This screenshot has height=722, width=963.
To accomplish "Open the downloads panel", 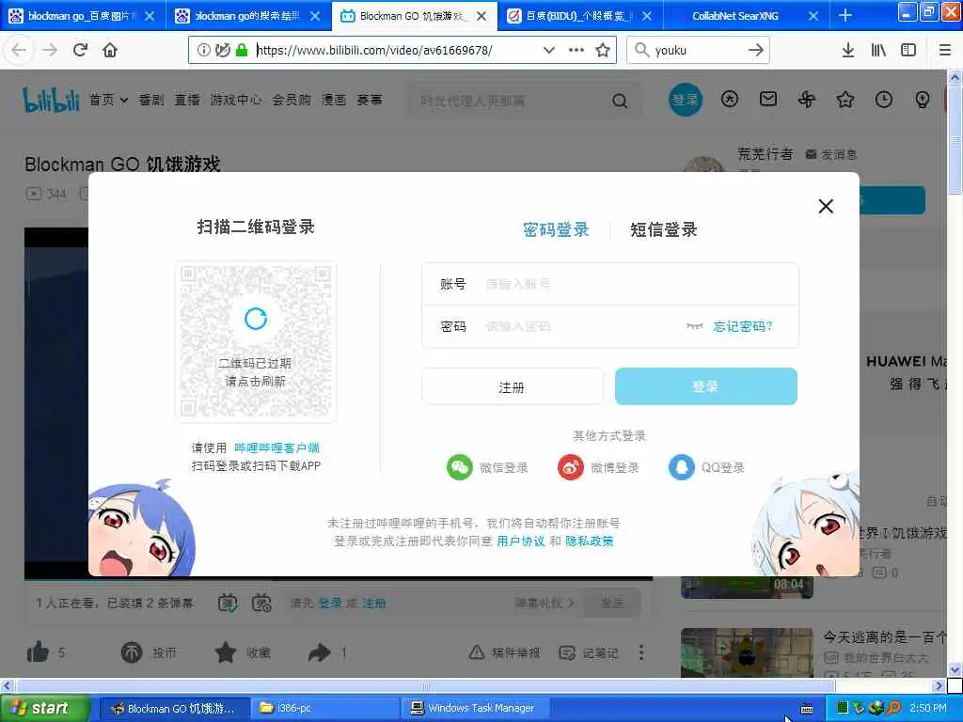I will (x=848, y=50).
